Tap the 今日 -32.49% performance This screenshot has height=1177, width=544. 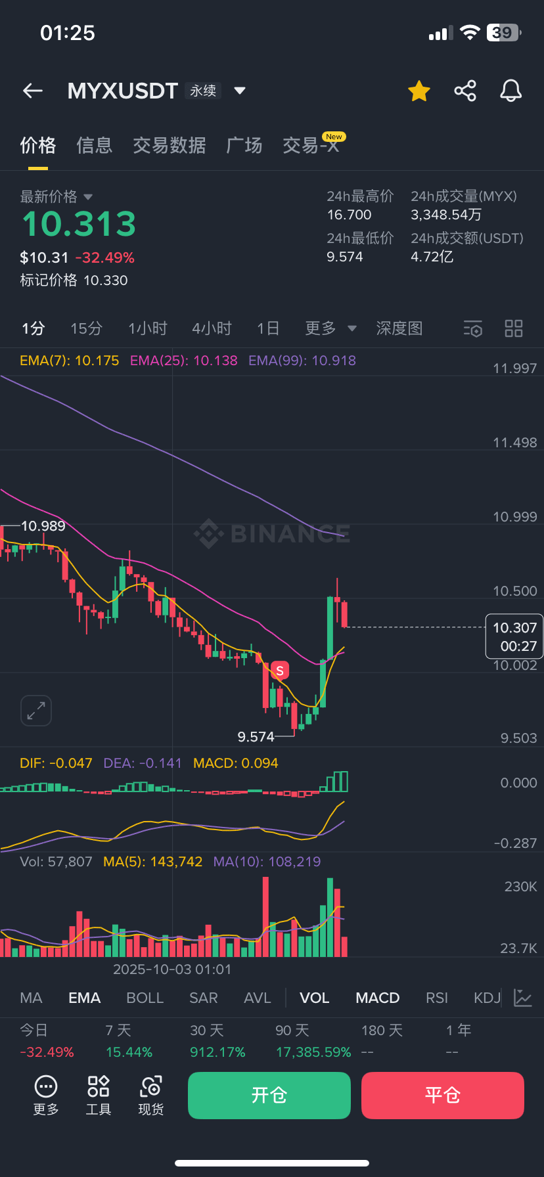pos(47,1041)
